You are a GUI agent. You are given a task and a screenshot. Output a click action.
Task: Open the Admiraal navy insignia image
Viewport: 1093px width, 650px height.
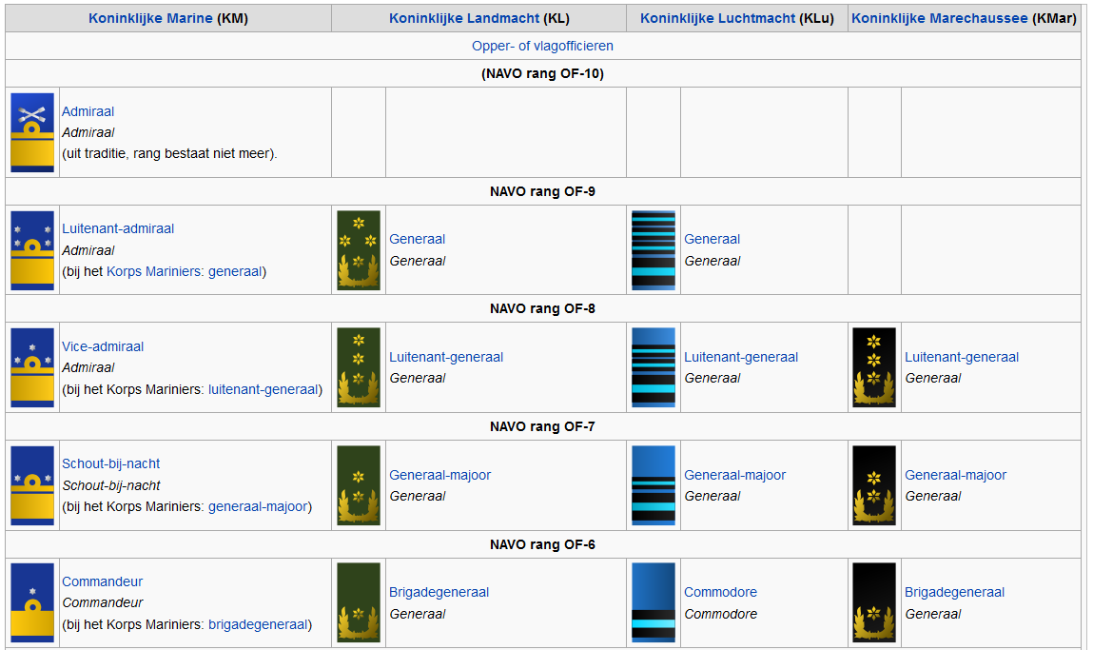point(32,132)
